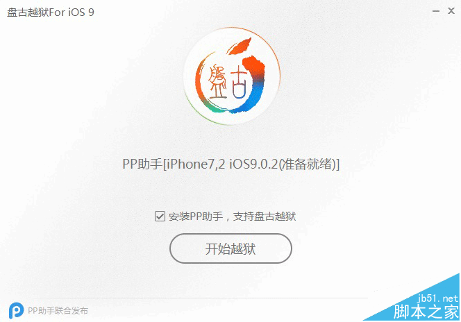This screenshot has width=461, height=322.
Task: Click the PP助手联合发布 text
Action: (58, 310)
